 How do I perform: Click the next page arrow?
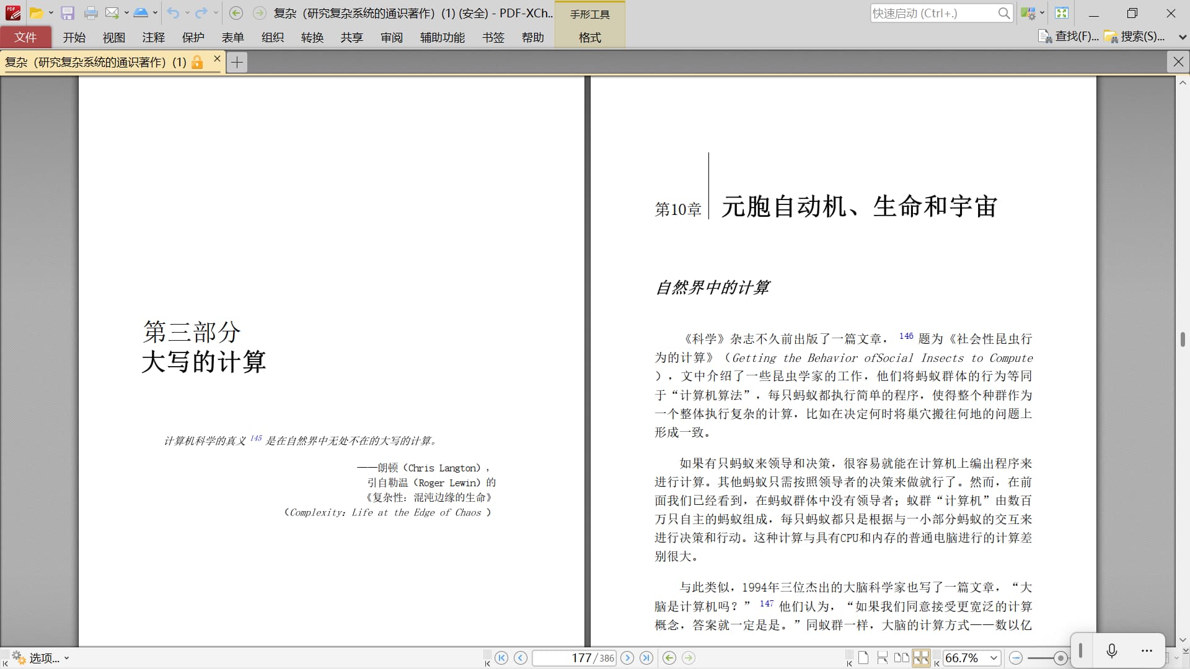pyautogui.click(x=627, y=658)
